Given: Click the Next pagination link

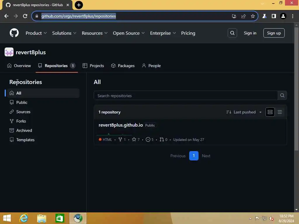Looking at the screenshot, I should click(206, 156).
